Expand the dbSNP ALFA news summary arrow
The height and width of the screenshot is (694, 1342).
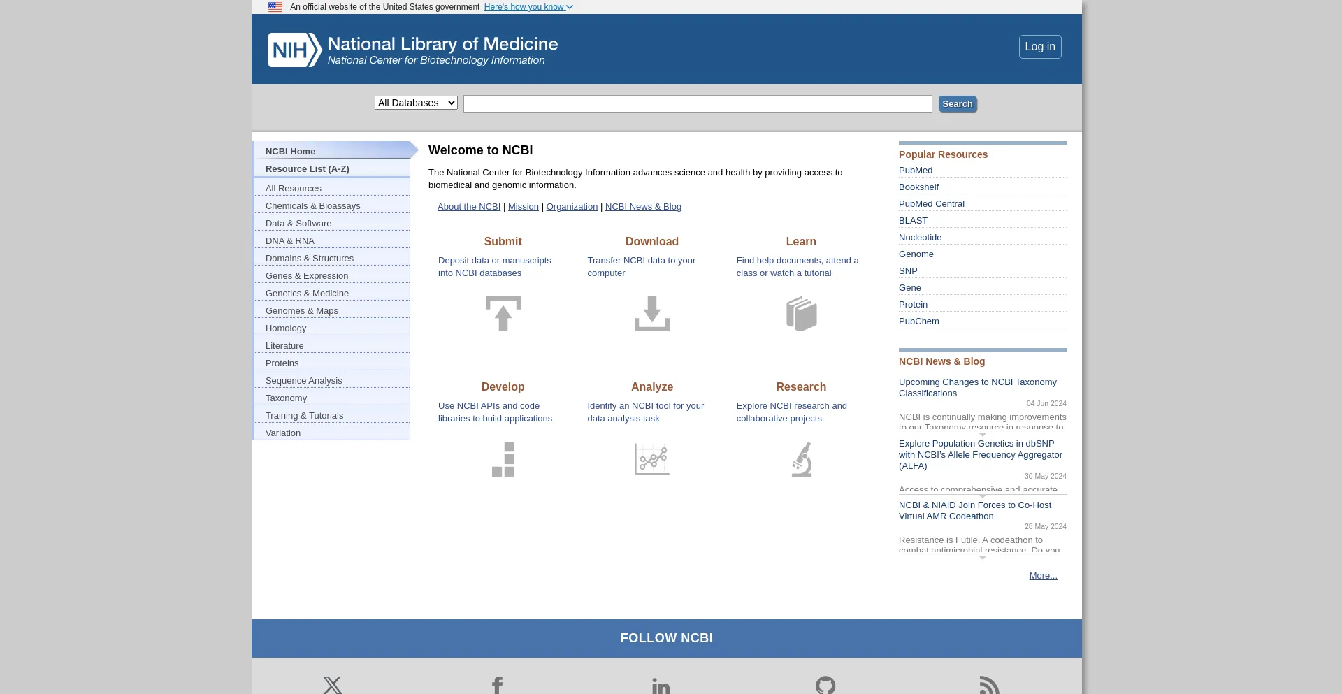pos(983,496)
